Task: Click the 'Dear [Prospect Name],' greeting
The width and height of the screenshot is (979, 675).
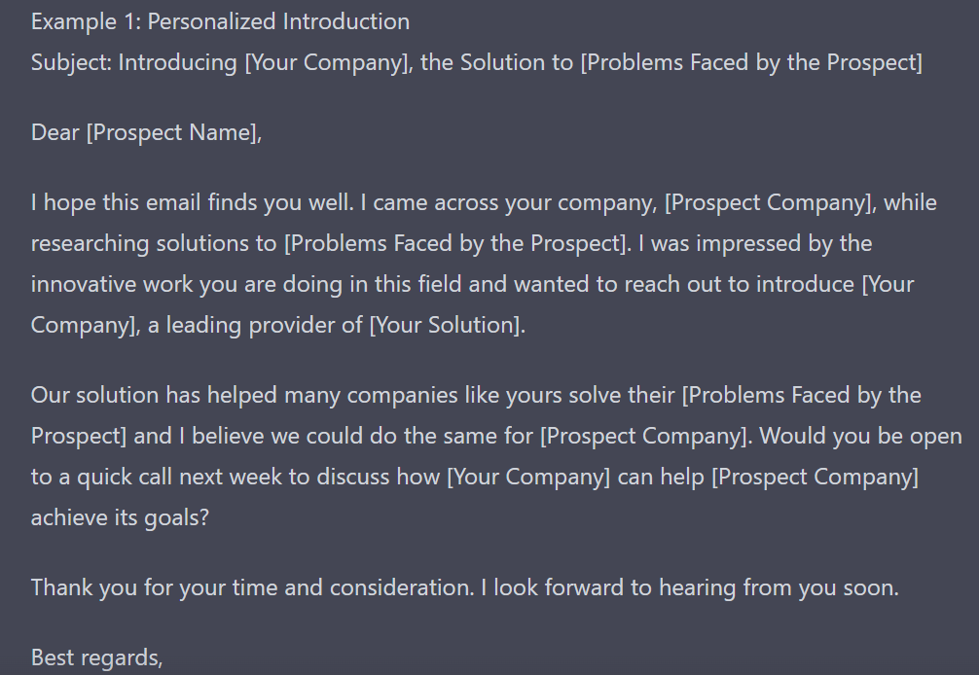Action: click(x=147, y=133)
